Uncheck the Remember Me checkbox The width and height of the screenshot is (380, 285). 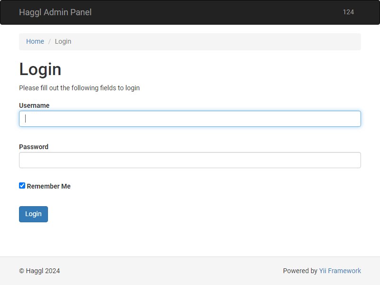22,186
